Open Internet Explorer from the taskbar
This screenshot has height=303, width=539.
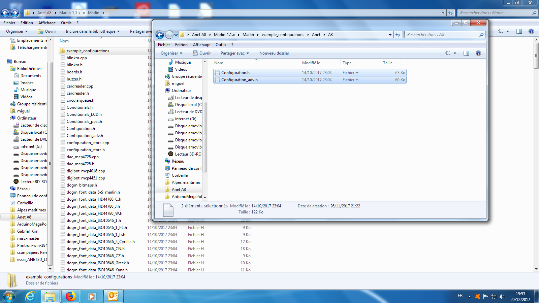click(30, 296)
